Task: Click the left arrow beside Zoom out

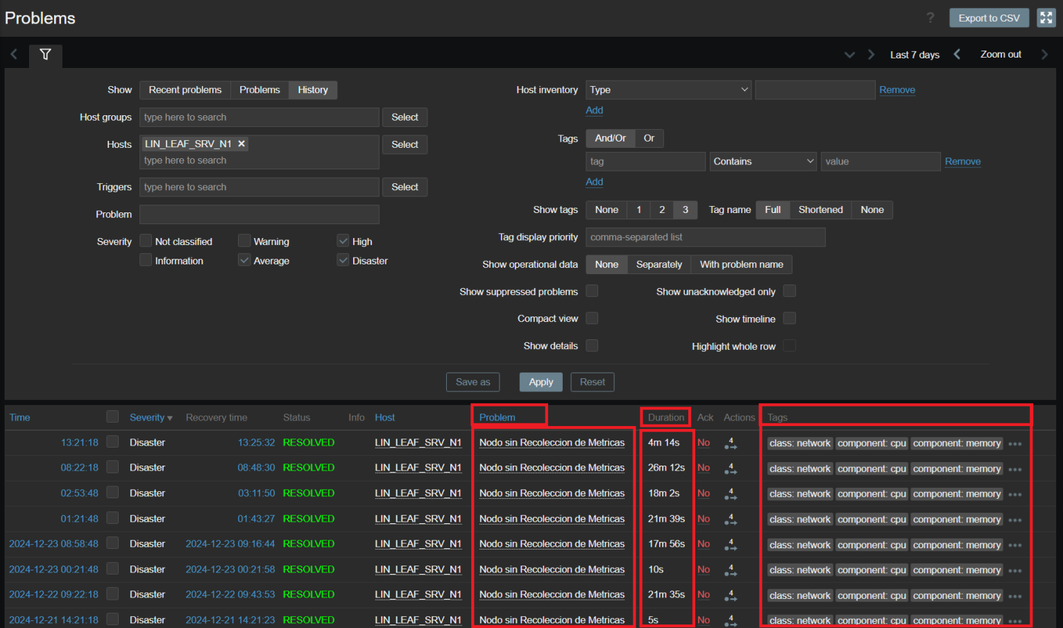Action: pyautogui.click(x=957, y=54)
